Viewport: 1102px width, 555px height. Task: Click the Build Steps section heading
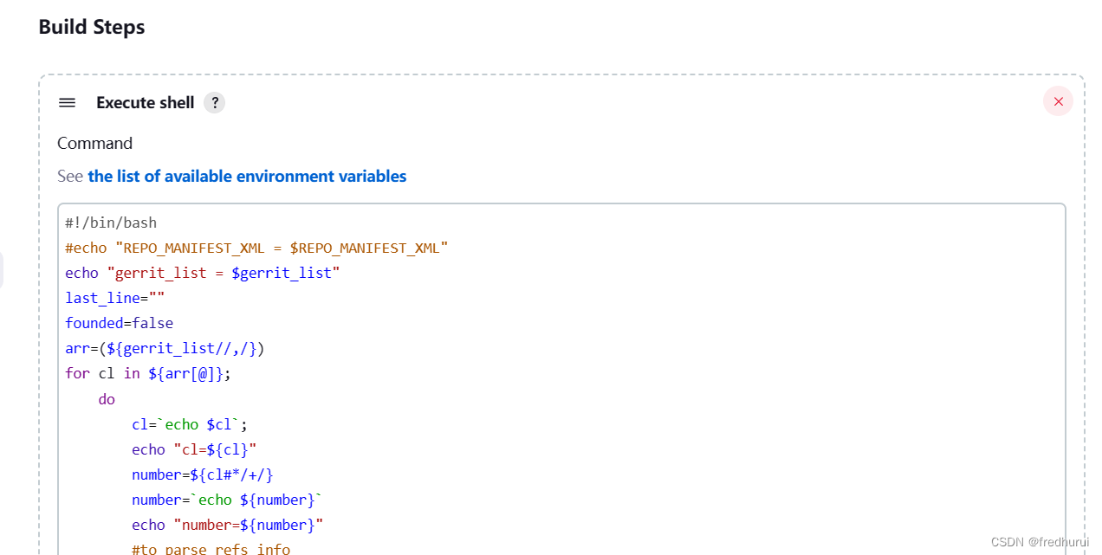pyautogui.click(x=91, y=27)
